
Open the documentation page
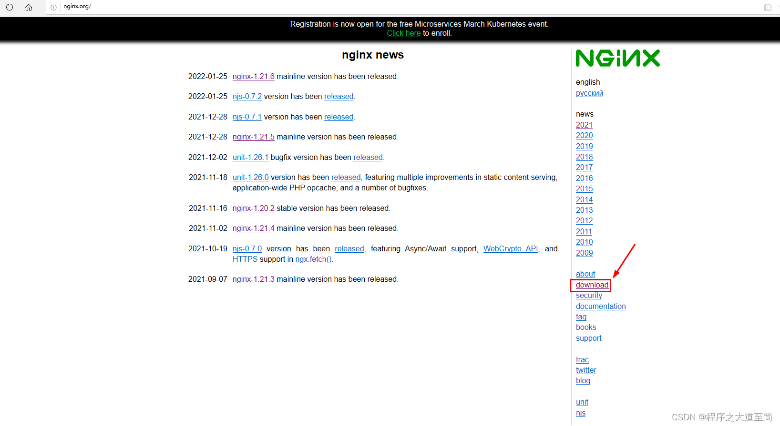[601, 307]
